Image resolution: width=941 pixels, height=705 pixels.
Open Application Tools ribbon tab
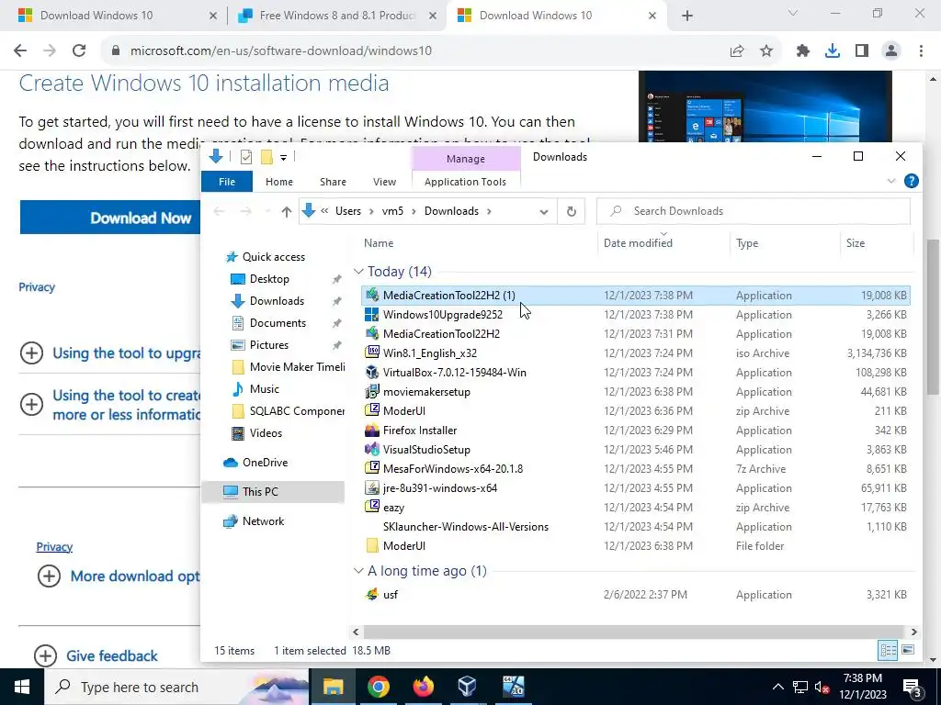pyautogui.click(x=465, y=182)
